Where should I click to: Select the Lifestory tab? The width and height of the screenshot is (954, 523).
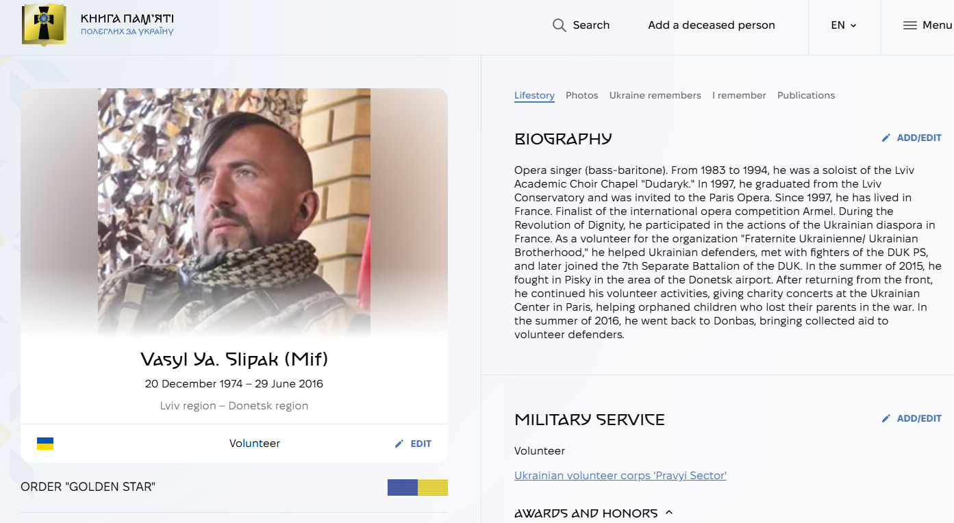coord(534,95)
